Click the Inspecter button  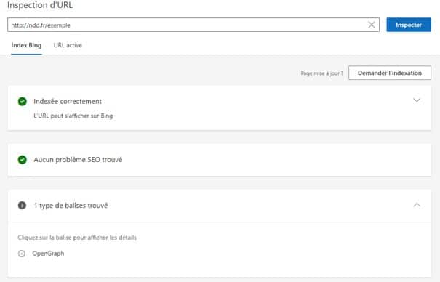pyautogui.click(x=409, y=25)
